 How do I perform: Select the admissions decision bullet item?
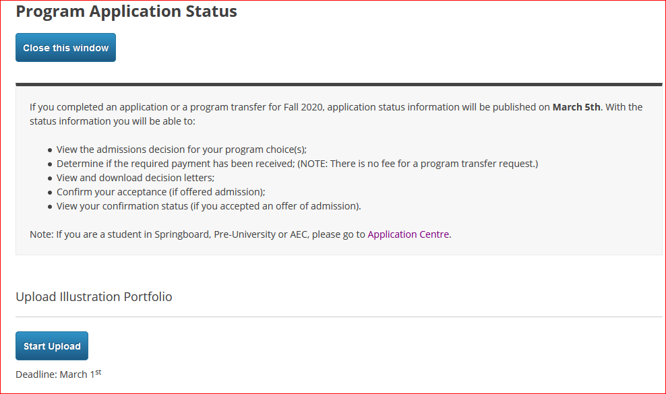pos(181,150)
